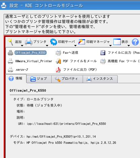140x158 pixels.
Task: Open the インスタンス tab
Action: pyautogui.click(x=100, y=79)
